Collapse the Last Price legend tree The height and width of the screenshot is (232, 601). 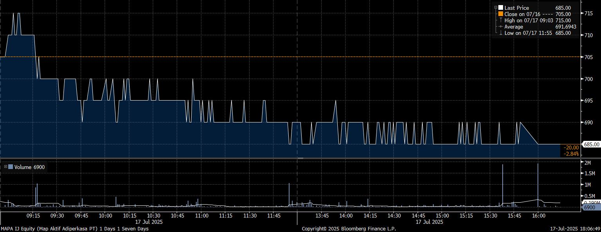coord(496,8)
